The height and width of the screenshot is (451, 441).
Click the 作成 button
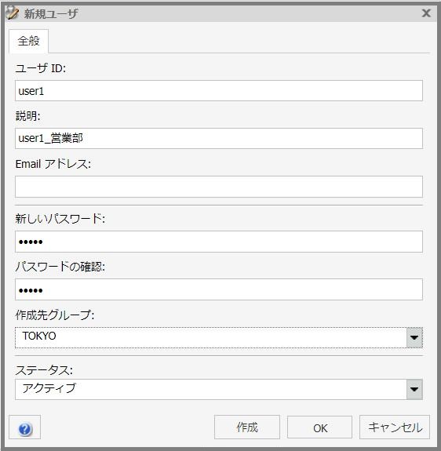(x=247, y=427)
